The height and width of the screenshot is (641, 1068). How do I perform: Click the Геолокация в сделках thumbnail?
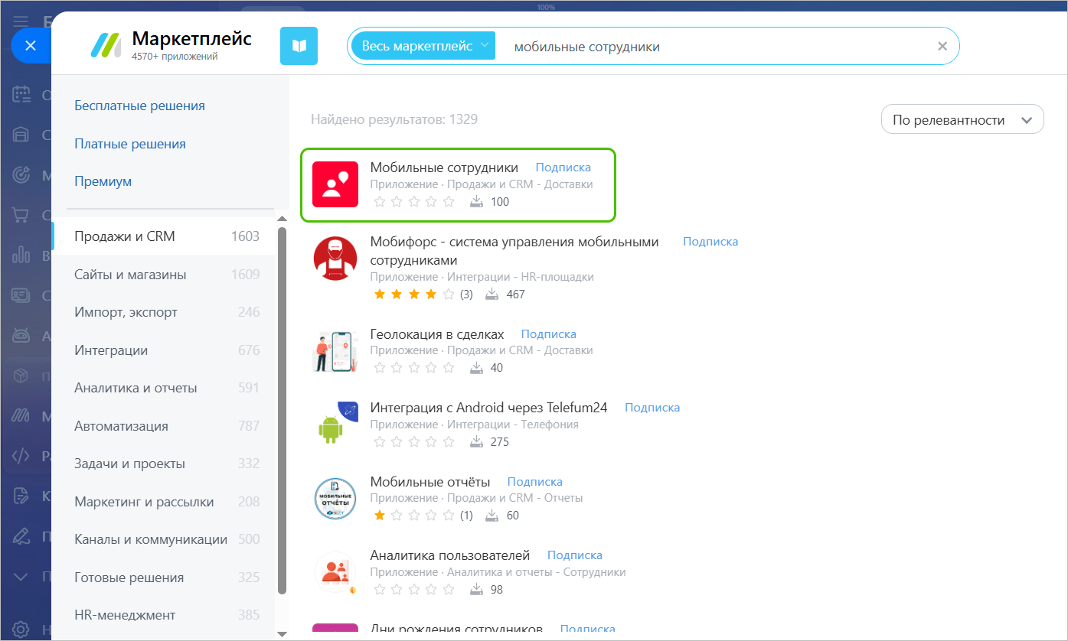[x=335, y=351]
